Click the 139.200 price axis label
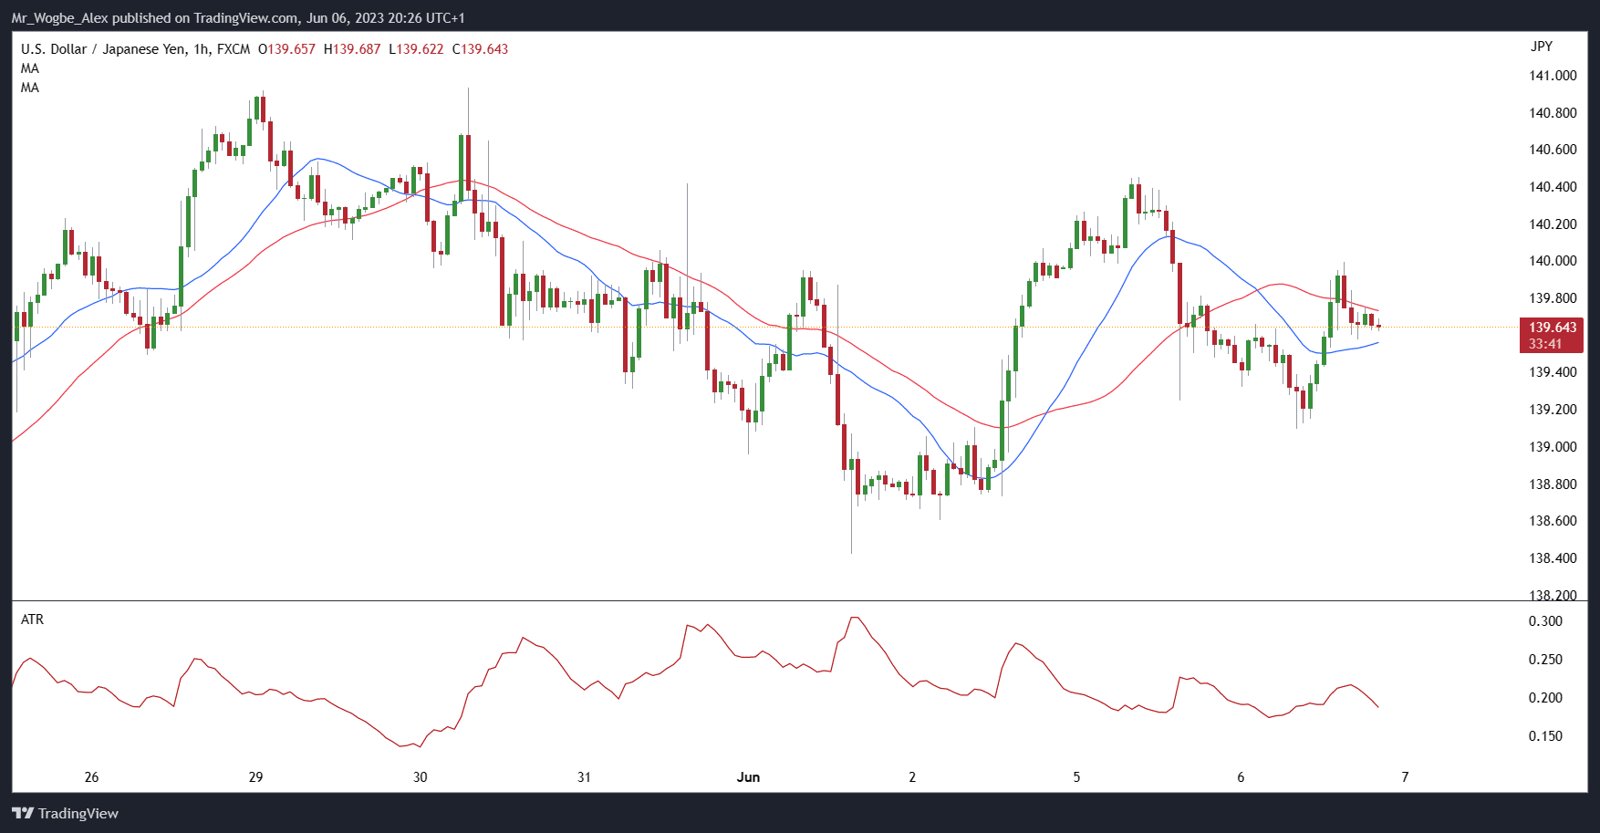This screenshot has width=1600, height=833. pyautogui.click(x=1553, y=410)
